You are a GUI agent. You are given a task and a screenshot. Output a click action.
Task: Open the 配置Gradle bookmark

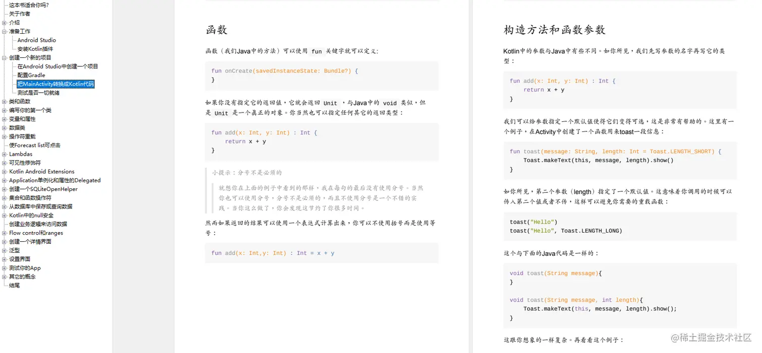31,75
